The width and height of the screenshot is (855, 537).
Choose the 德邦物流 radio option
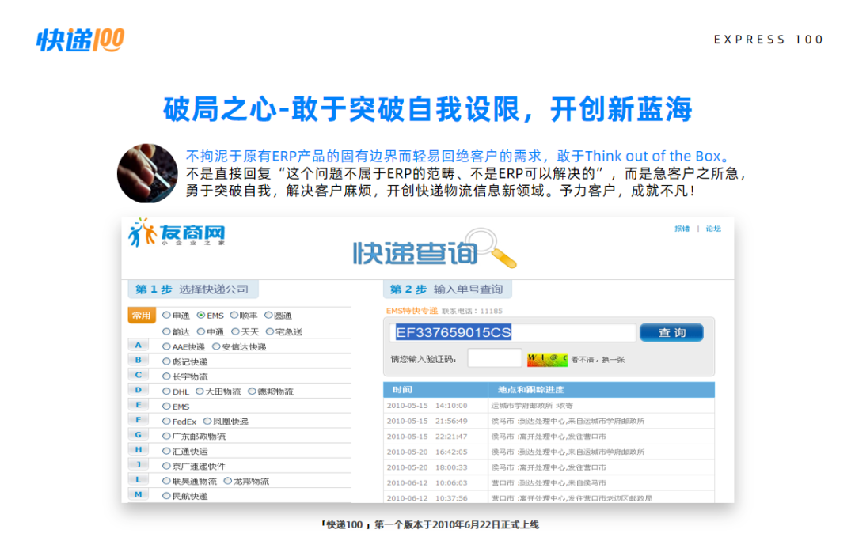(x=252, y=391)
